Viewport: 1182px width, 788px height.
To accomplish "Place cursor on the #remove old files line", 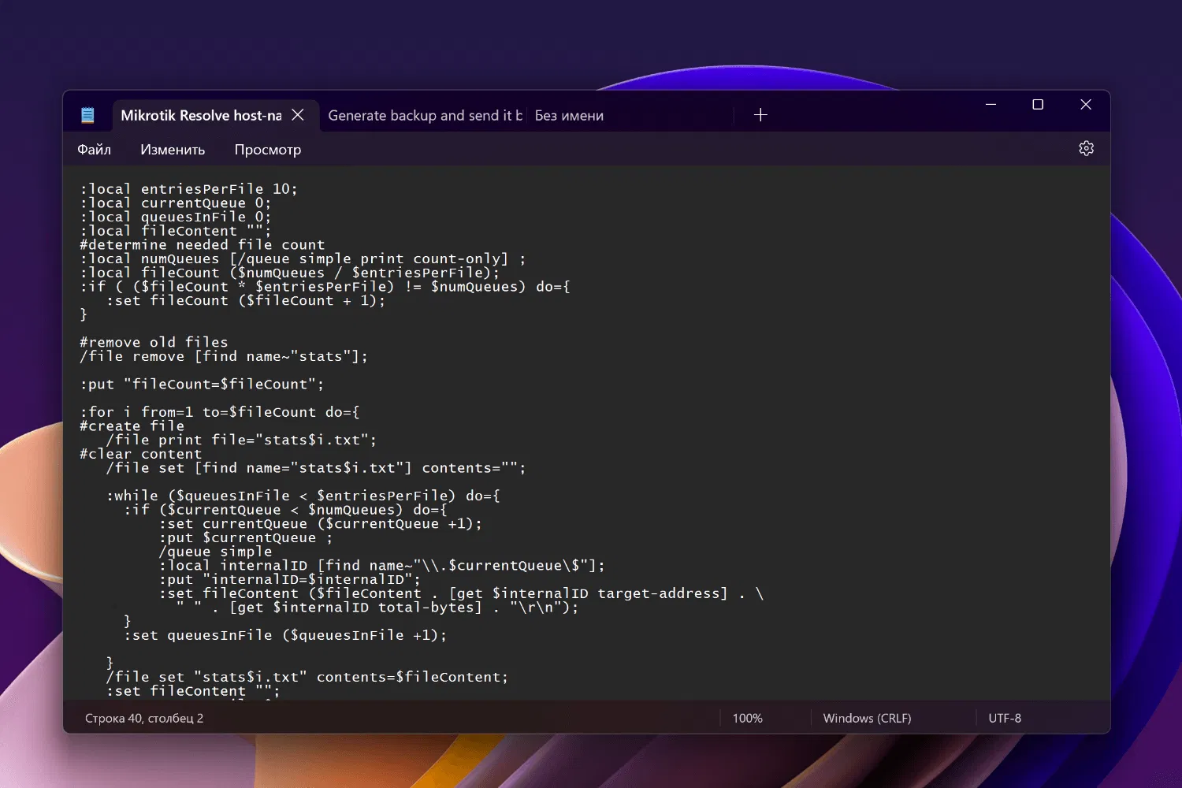I will pos(154,342).
